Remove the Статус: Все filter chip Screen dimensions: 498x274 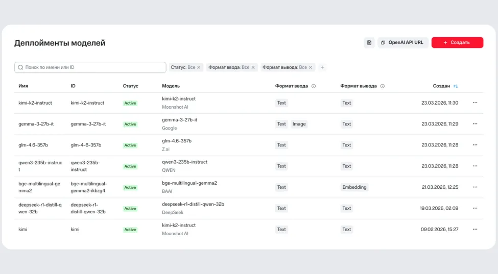pyautogui.click(x=199, y=67)
